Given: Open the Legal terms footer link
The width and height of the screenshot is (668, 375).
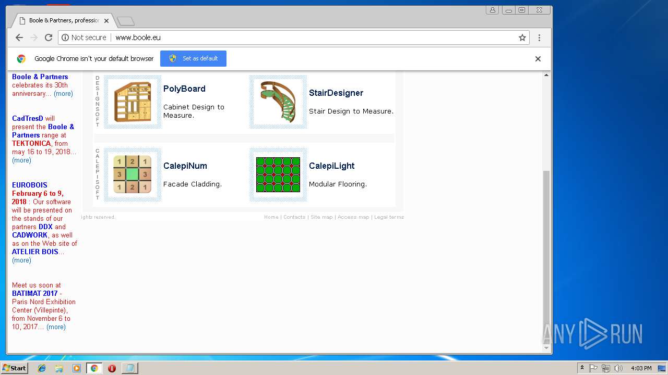Looking at the screenshot, I should click(x=389, y=217).
